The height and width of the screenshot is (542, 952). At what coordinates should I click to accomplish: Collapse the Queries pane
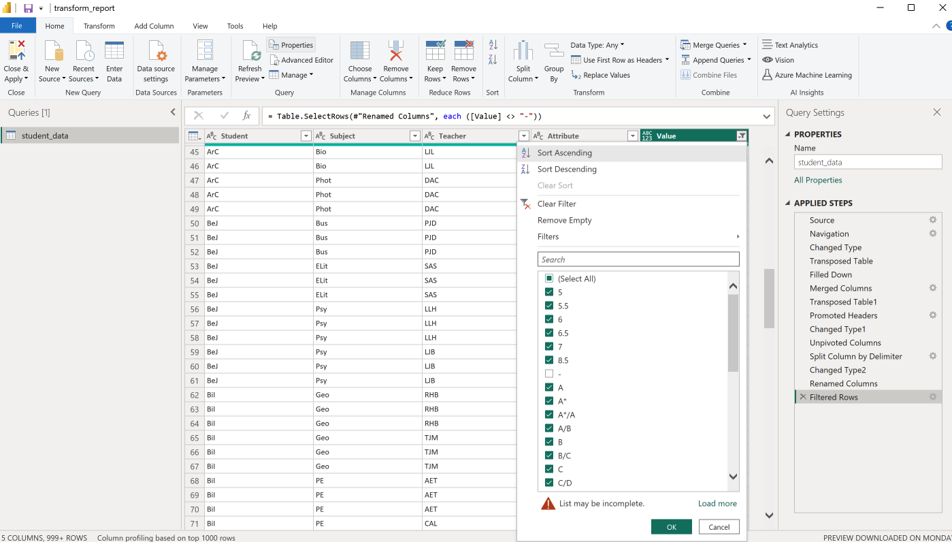point(173,112)
